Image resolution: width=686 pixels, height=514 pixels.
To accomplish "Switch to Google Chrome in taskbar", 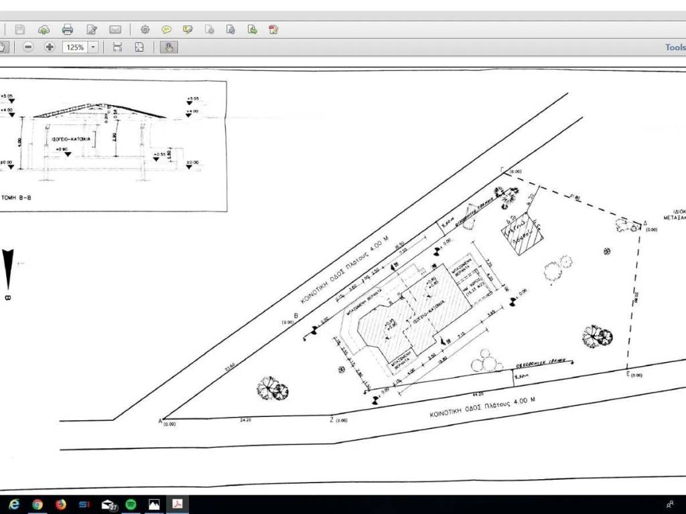I will click(x=38, y=504).
